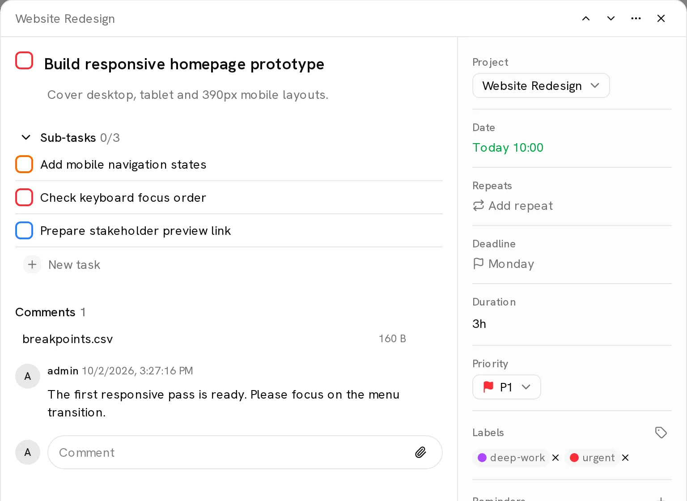The width and height of the screenshot is (687, 501).
Task: Click the repeat arrows icon
Action: click(x=479, y=205)
